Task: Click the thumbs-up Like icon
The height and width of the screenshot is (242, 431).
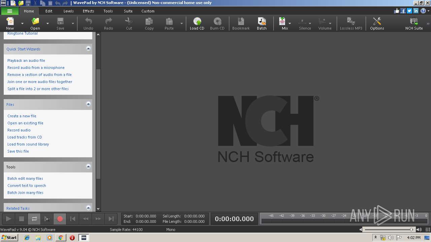Action: pyautogui.click(x=397, y=11)
